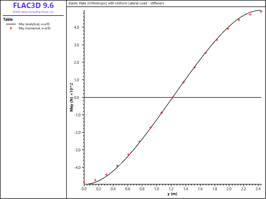
Task: Click the 1.0 tick label on x-axis
Action: (156, 189)
